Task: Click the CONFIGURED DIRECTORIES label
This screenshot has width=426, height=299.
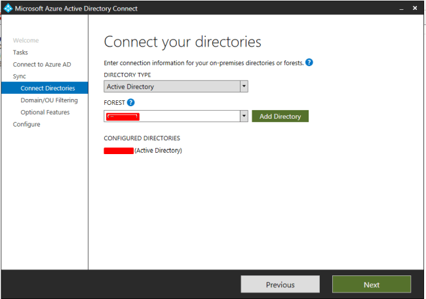Action: (142, 138)
